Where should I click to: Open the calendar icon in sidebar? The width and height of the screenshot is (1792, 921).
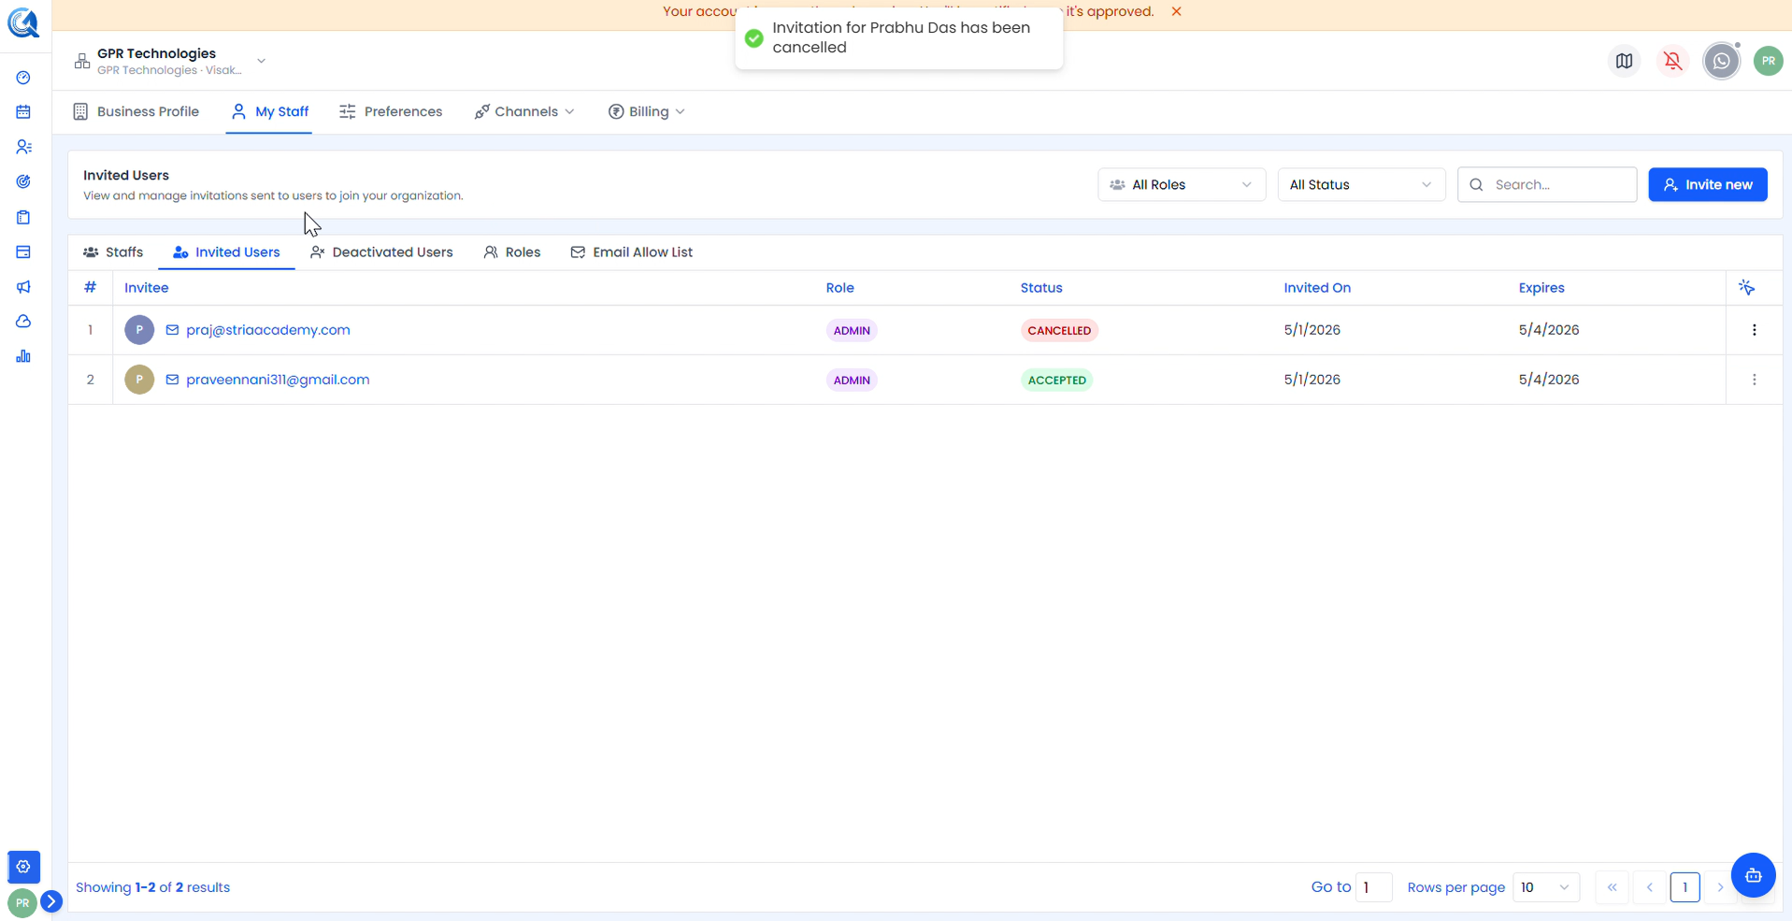point(23,112)
